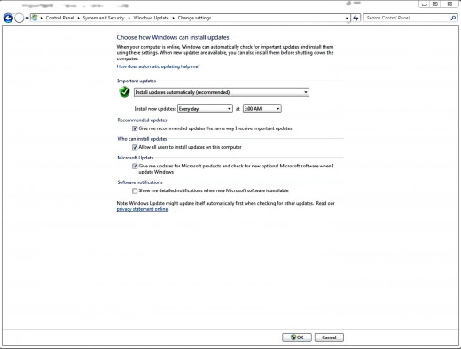The width and height of the screenshot is (461, 349).
Task: Open the privacy statement online link
Action: point(142,209)
